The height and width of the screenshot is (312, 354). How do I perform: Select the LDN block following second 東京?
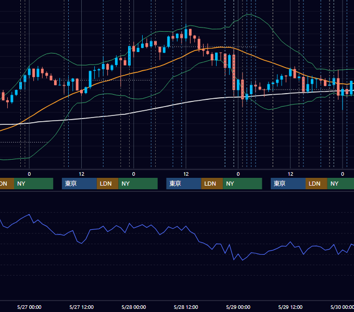coord(212,184)
